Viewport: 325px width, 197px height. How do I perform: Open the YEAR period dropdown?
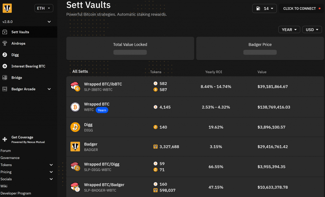tap(289, 30)
